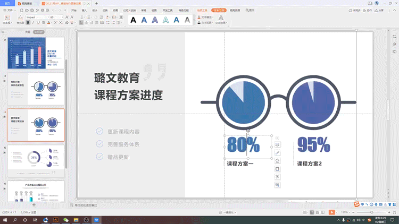Switch to slide sorter view icon
The image size is (399, 224).
click(x=317, y=212)
